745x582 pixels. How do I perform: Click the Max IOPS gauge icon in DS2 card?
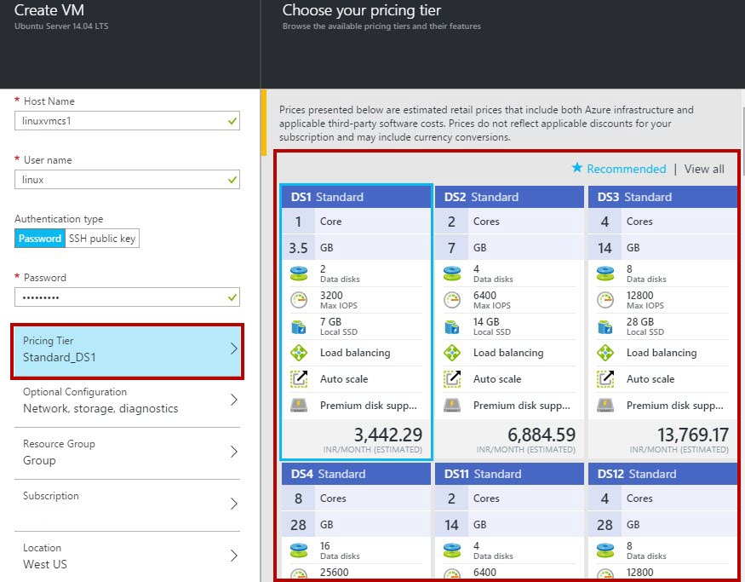pos(452,300)
